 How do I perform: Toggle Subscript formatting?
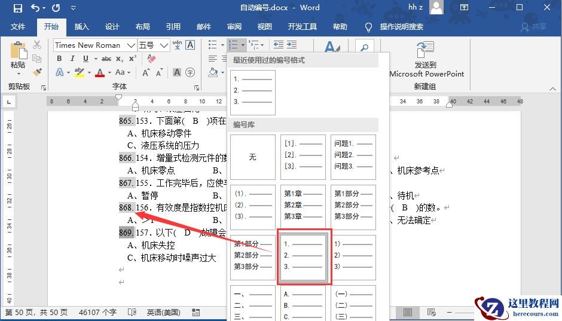coord(120,59)
